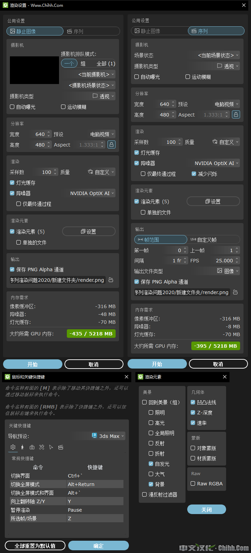
Task: Click 取消 button in the right render panel
Action: click(x=218, y=364)
